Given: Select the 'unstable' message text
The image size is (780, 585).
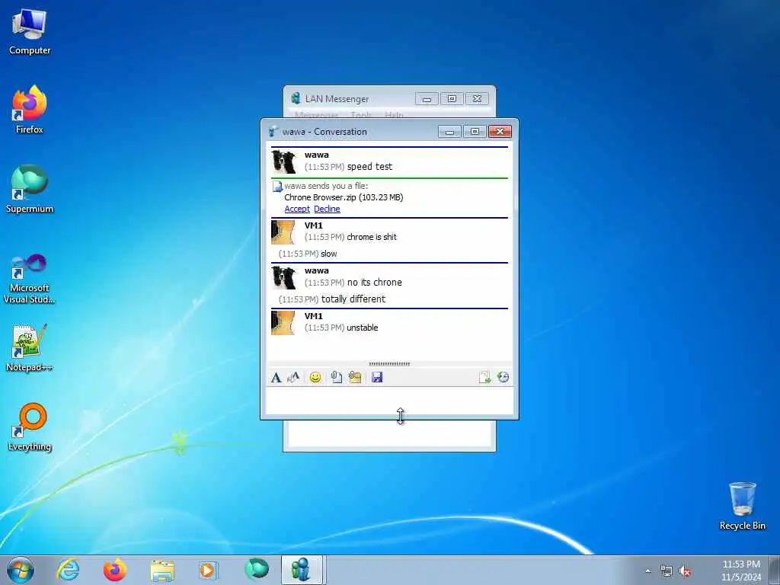Looking at the screenshot, I should pyautogui.click(x=362, y=328).
